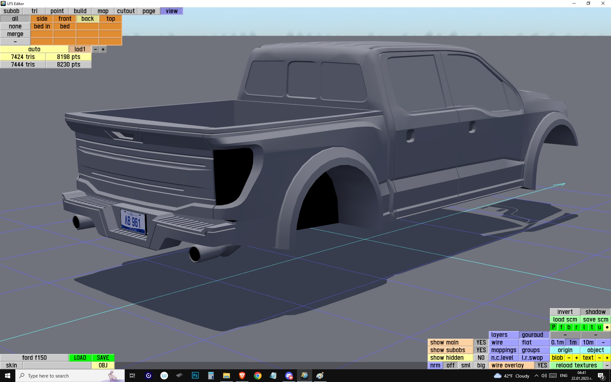Launch Brave browser from taskbar
Viewport: 611px width, 382px height.
click(242, 376)
